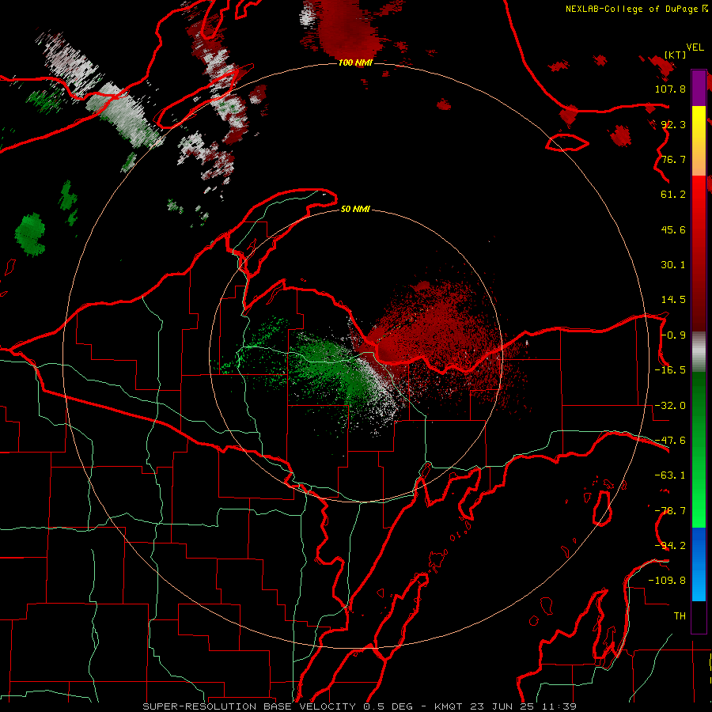Screen dimensions: 712x712
Task: Click the -94.2 scale value
Action: click(x=670, y=546)
